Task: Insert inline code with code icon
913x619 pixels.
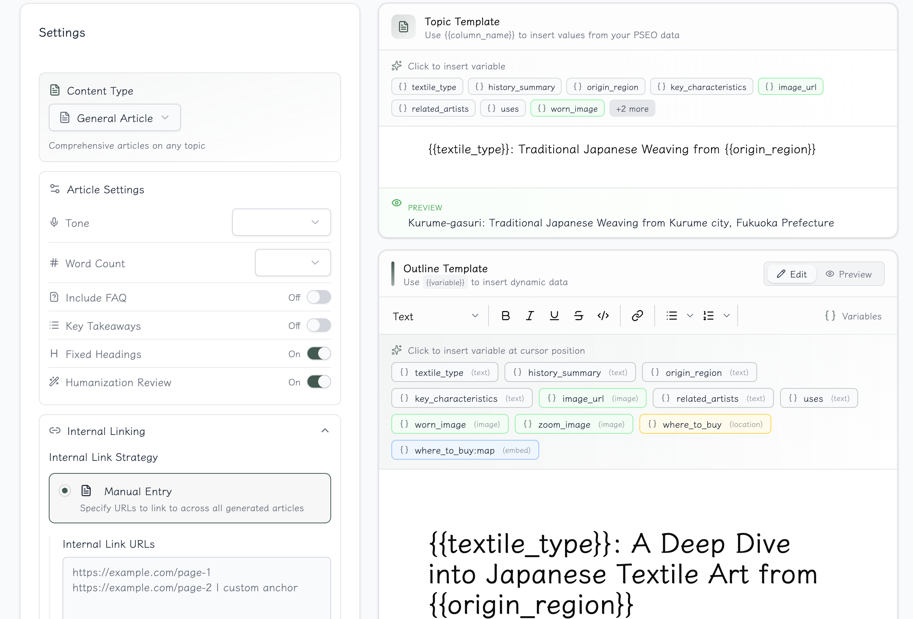Action: point(603,316)
